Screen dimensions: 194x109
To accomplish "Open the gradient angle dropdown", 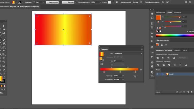I will [123, 61].
